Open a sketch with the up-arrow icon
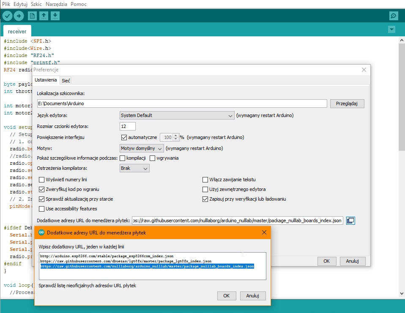Image resolution: width=405 pixels, height=313 pixels. coord(44,16)
